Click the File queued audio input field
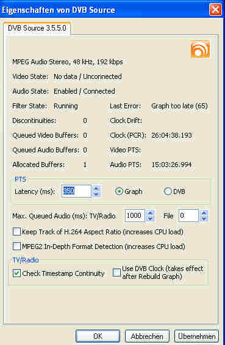 click(188, 215)
